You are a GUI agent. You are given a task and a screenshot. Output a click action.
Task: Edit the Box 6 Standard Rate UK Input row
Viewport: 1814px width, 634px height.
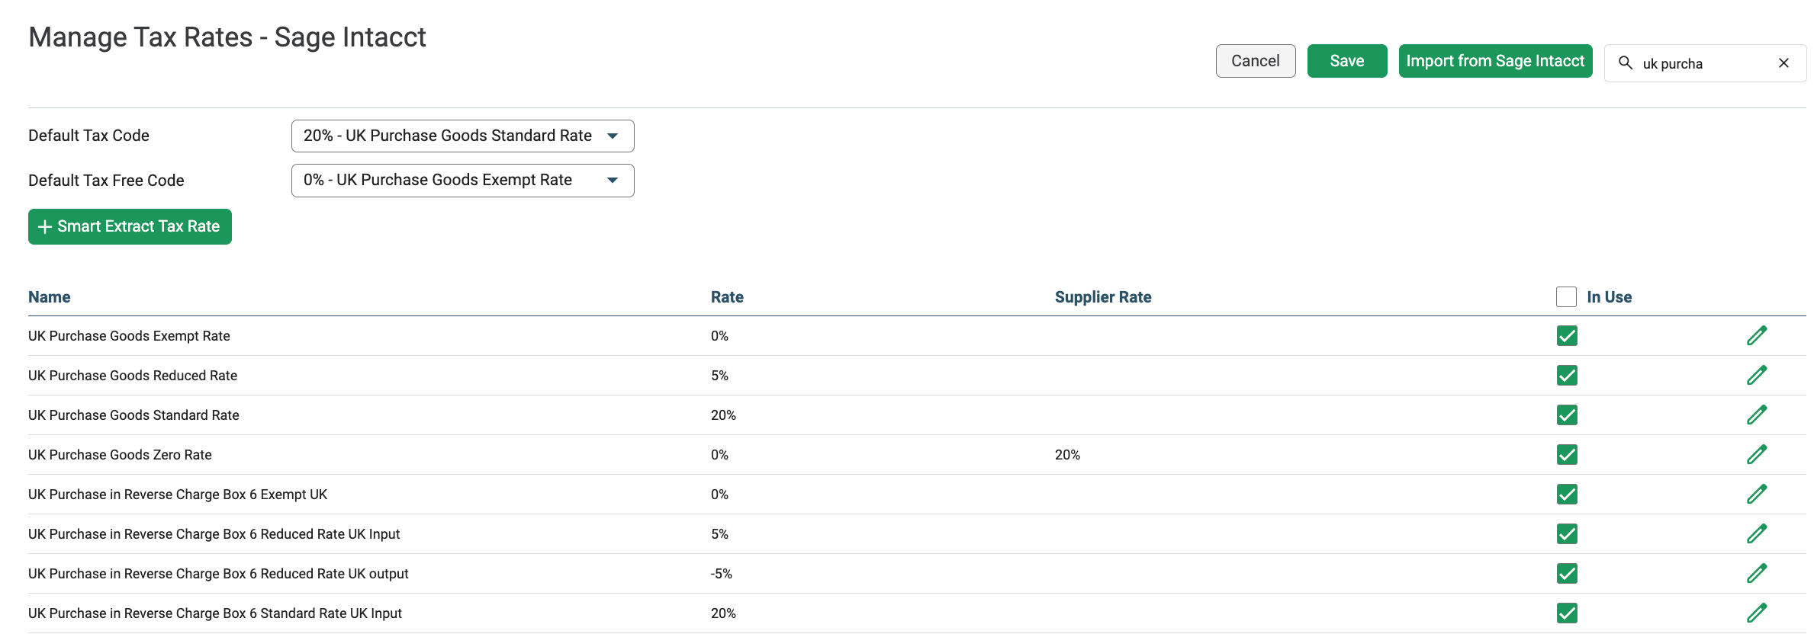pyautogui.click(x=1757, y=613)
